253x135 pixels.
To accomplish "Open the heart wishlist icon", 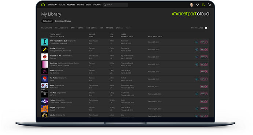I will [198, 5].
